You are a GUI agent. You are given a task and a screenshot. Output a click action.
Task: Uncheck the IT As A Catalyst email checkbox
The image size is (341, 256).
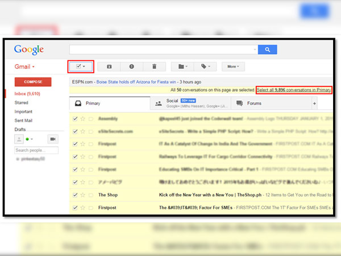tap(75, 144)
